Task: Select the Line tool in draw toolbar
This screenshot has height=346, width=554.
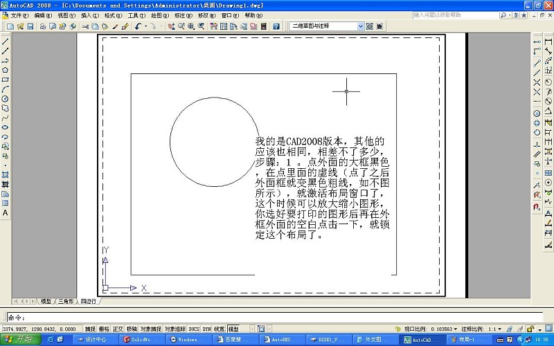Action: click(x=6, y=42)
